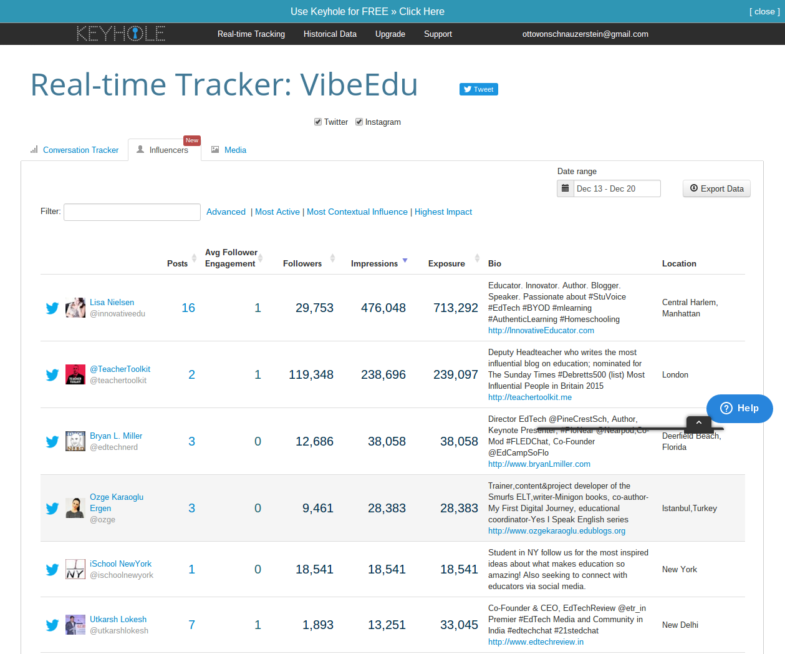The image size is (785, 654).
Task: Click the Tweet button
Action: coord(479,89)
